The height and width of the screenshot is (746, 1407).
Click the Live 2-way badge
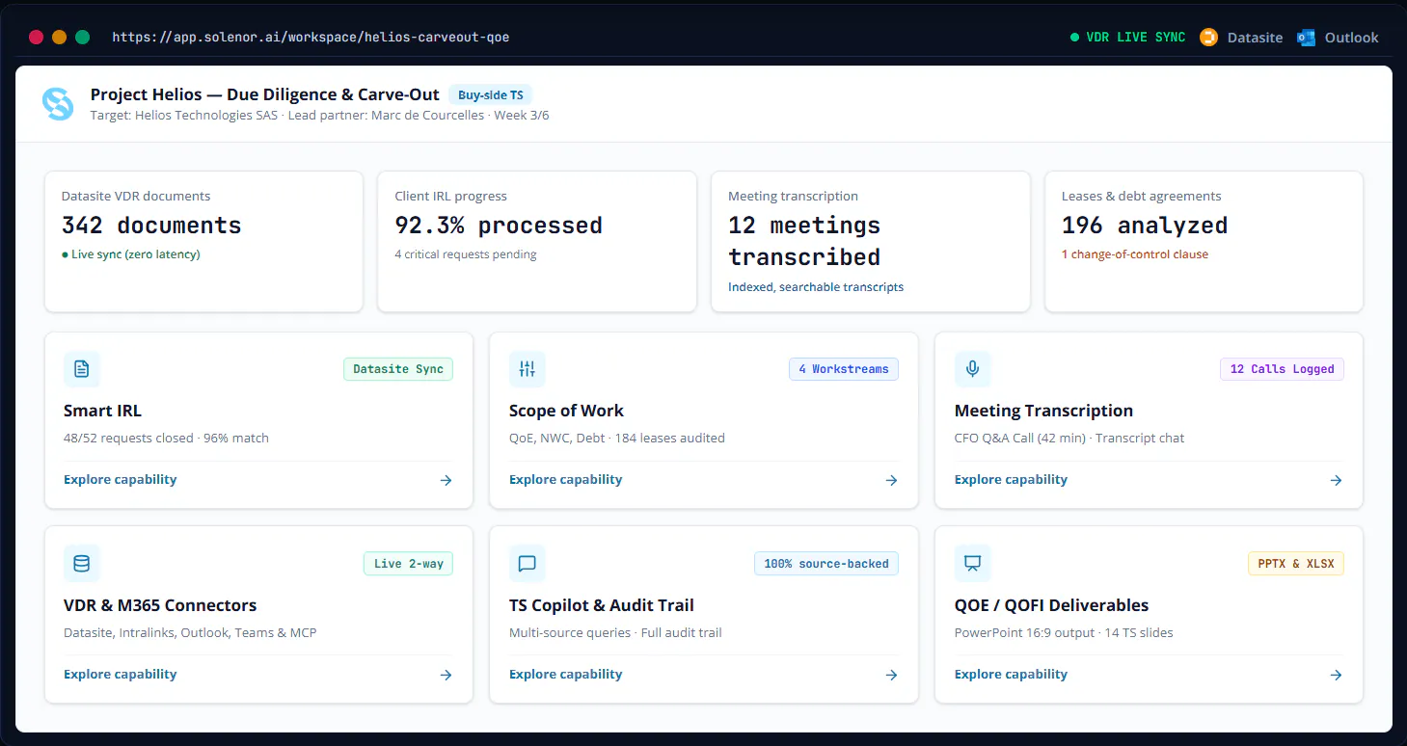(409, 564)
